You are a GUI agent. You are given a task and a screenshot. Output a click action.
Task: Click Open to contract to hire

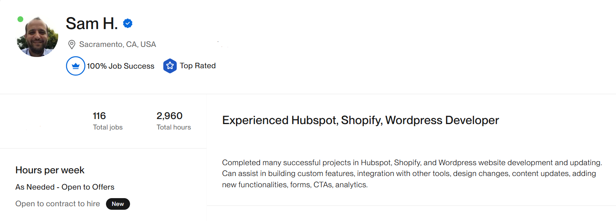pos(58,204)
